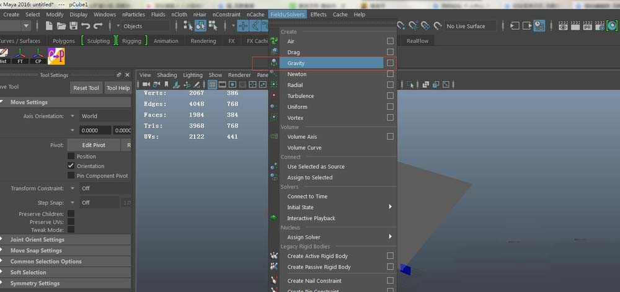Toggle the snap to curves icon
The image size is (620, 292).
point(255,26)
